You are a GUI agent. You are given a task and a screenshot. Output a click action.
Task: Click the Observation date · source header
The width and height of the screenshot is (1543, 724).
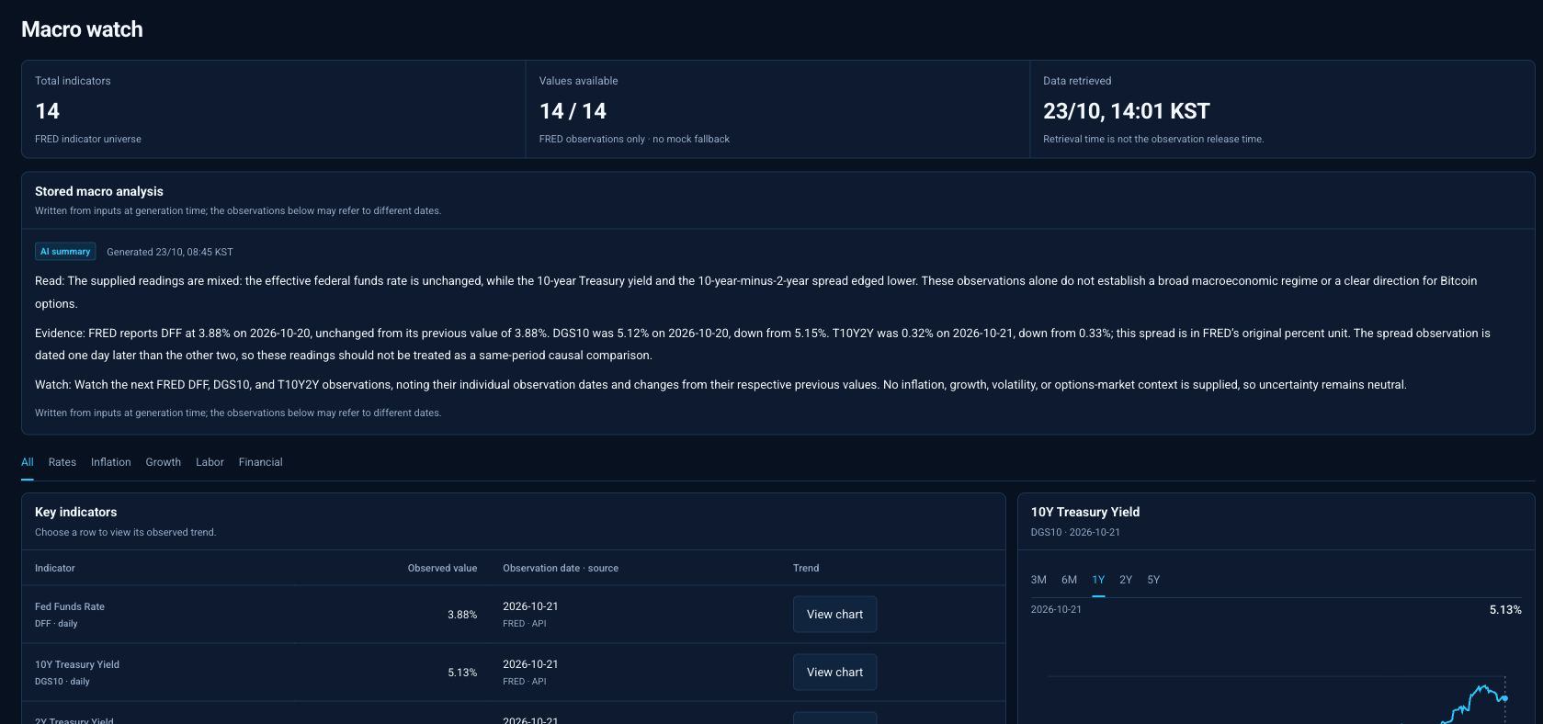click(561, 568)
